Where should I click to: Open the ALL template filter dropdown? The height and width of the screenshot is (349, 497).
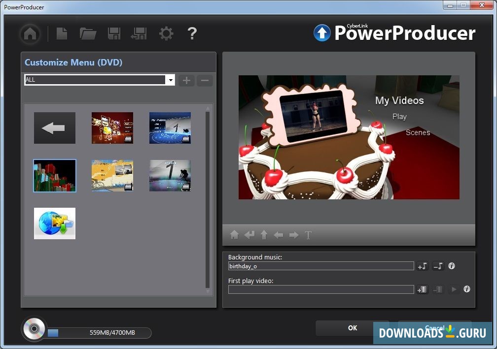pos(171,80)
